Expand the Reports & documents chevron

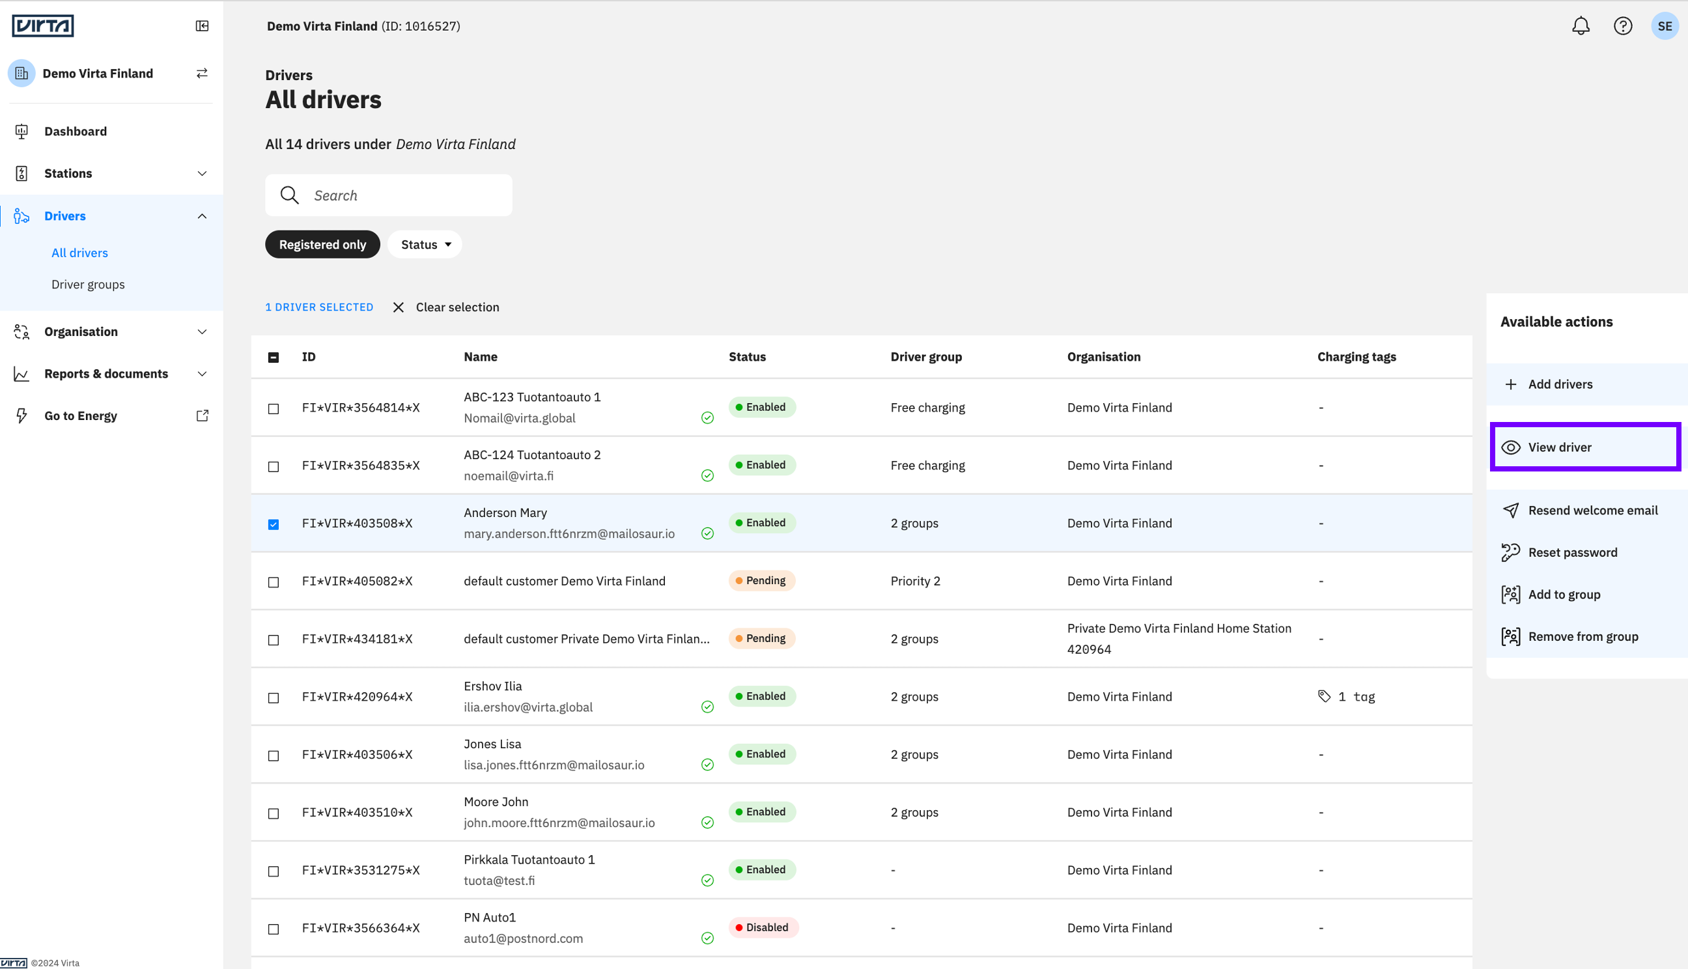203,374
